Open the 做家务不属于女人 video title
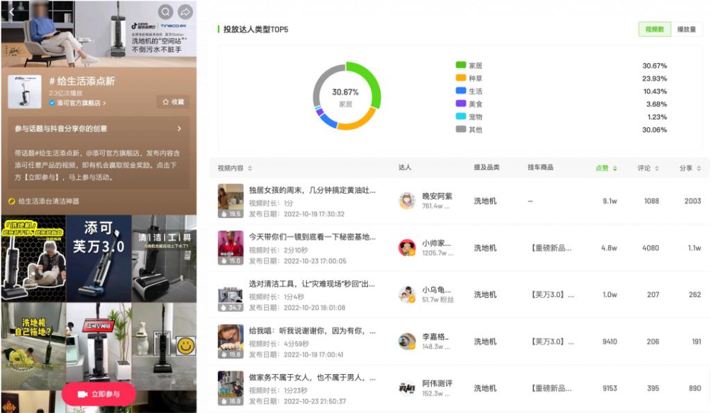Viewport: 711px width, 413px height. coord(312,378)
